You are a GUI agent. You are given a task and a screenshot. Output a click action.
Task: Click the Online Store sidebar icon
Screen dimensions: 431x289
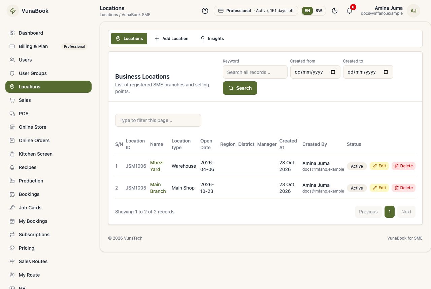[12, 127]
